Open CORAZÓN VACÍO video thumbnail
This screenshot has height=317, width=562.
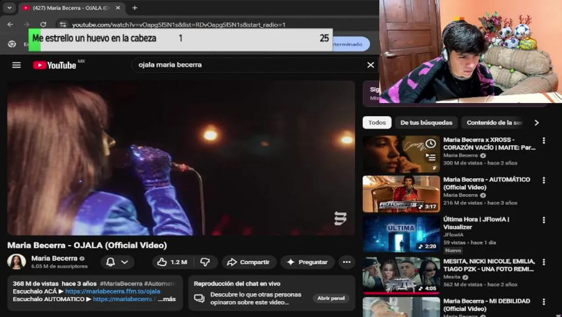point(401,154)
